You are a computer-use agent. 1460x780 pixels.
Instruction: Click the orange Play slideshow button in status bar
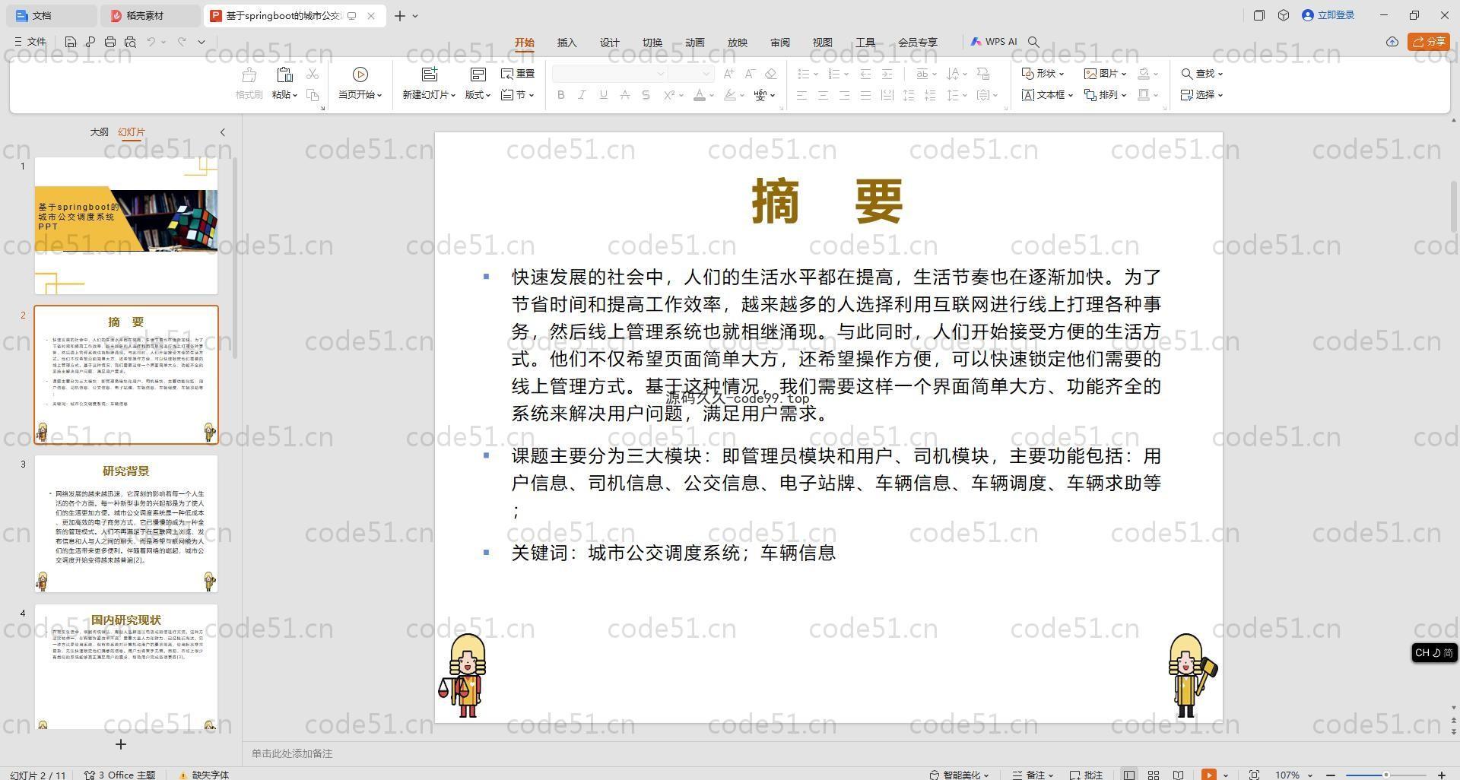pos(1208,775)
